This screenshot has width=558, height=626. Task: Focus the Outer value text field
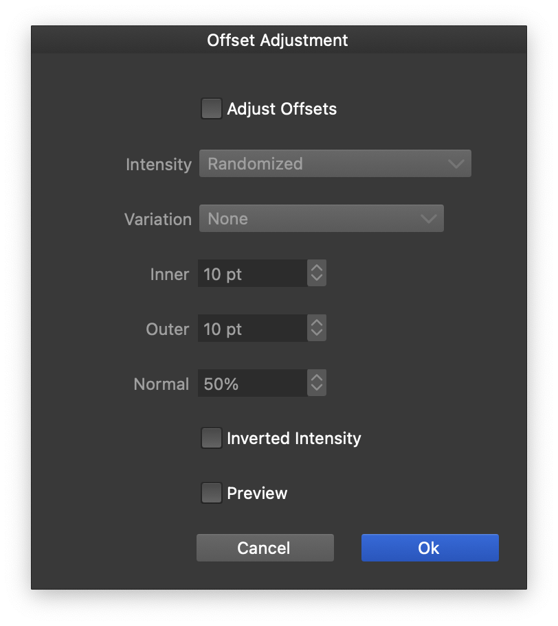click(252, 329)
